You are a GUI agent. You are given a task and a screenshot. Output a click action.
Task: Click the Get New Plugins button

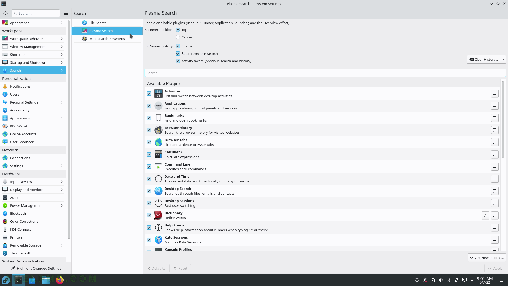pyautogui.click(x=487, y=258)
